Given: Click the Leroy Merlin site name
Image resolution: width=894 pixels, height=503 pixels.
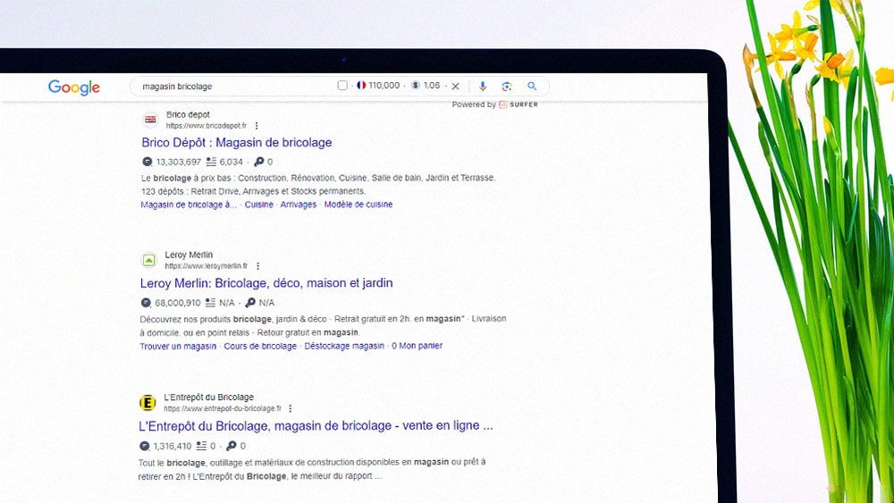Looking at the screenshot, I should click(x=189, y=255).
